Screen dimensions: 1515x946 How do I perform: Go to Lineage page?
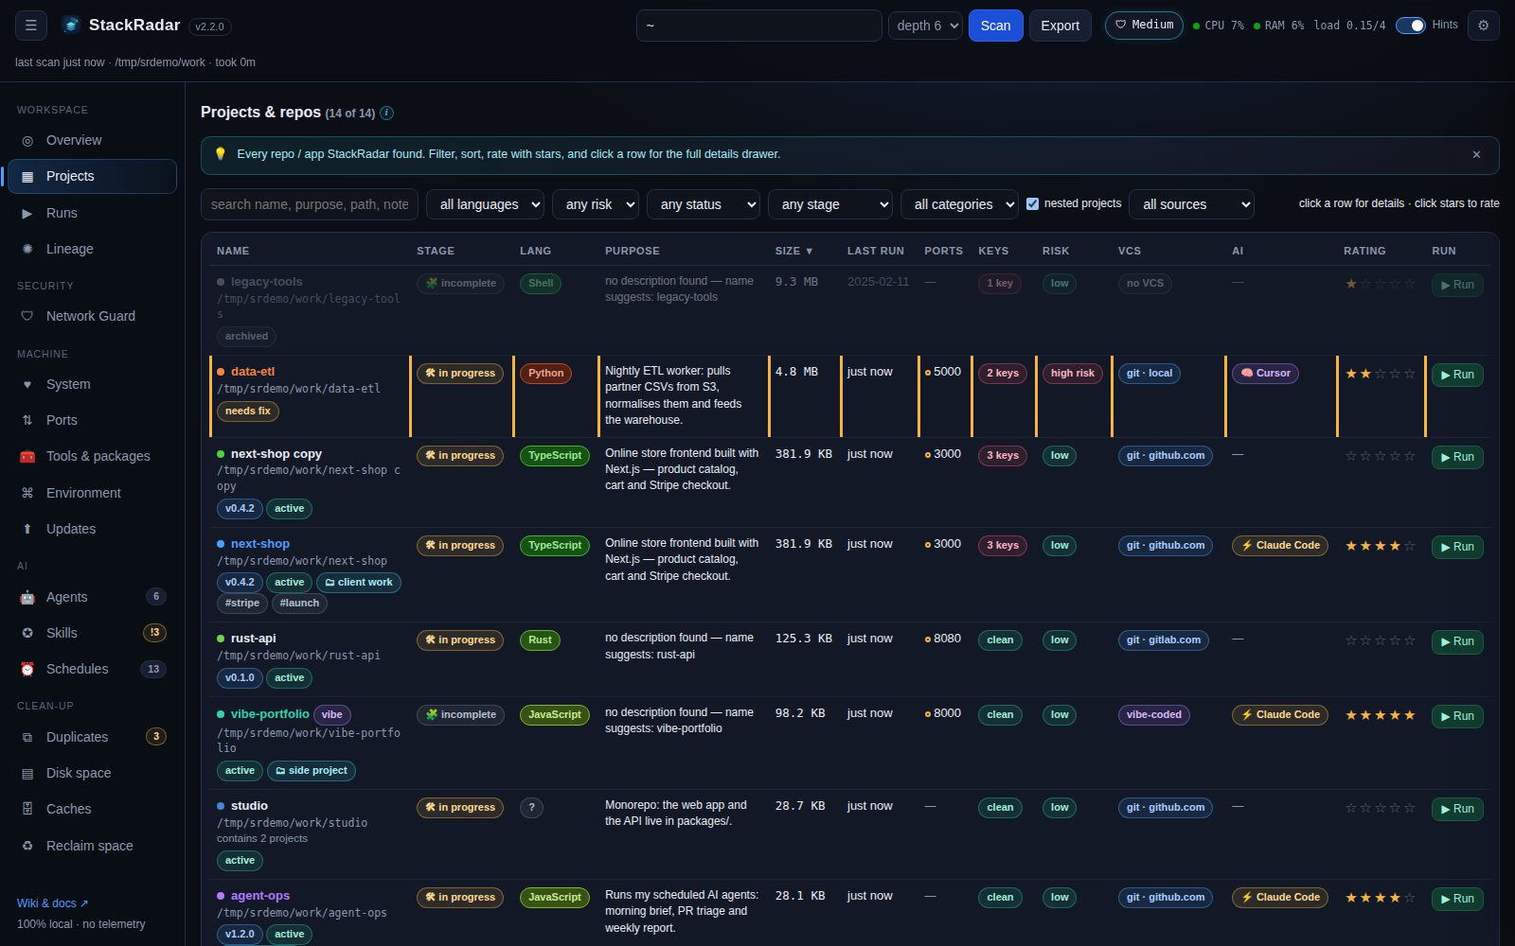pos(92,249)
